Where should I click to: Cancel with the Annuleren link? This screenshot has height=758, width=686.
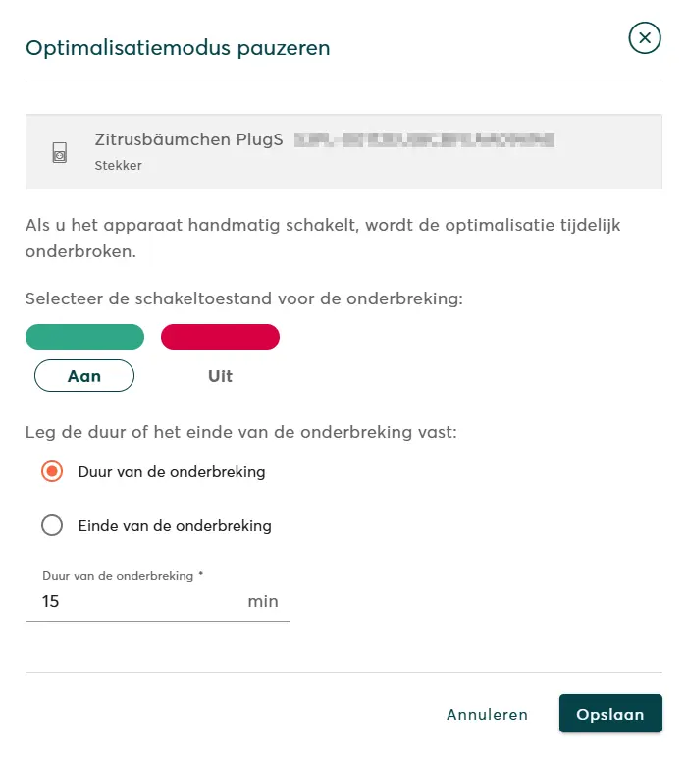(x=487, y=715)
